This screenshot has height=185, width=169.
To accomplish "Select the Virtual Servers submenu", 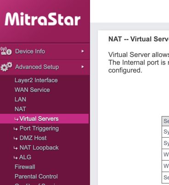I will pos(44,118).
